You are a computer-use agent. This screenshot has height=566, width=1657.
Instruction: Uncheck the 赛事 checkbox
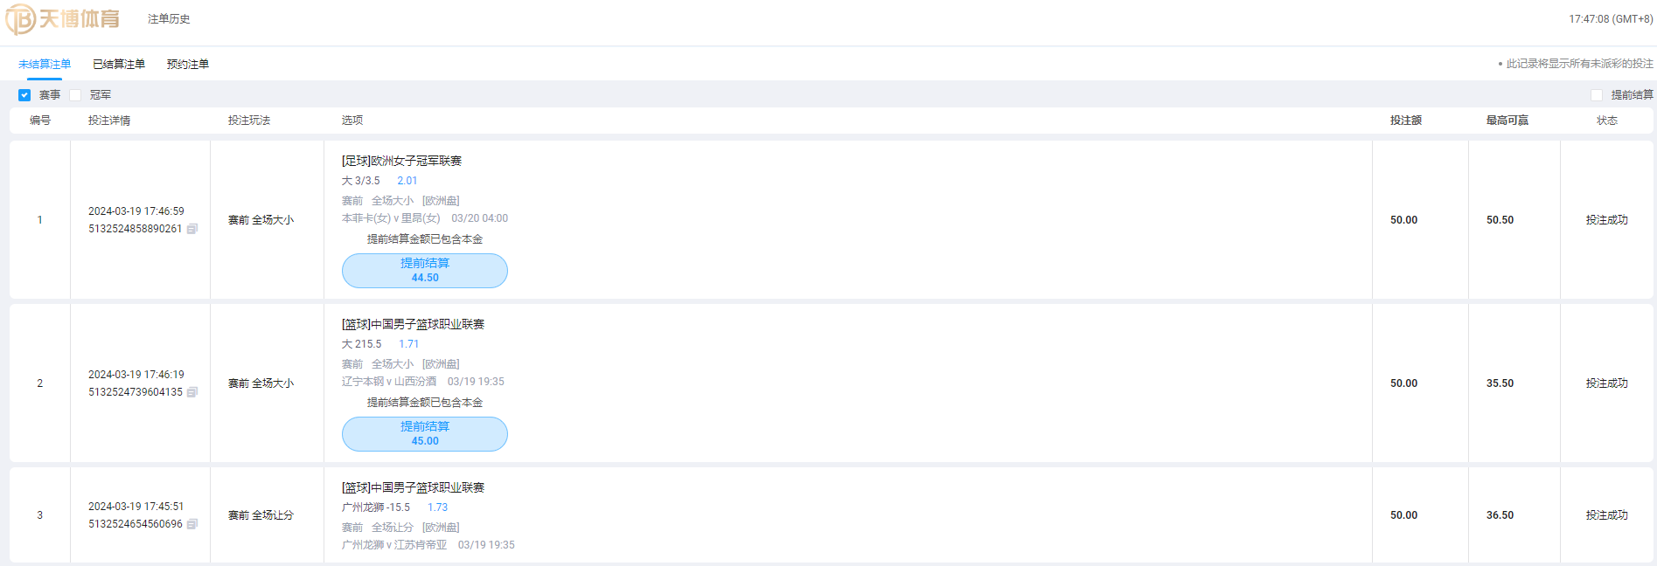pos(24,95)
